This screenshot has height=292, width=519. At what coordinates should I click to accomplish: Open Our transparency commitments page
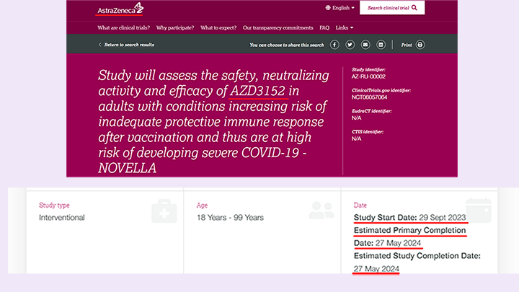click(x=278, y=28)
